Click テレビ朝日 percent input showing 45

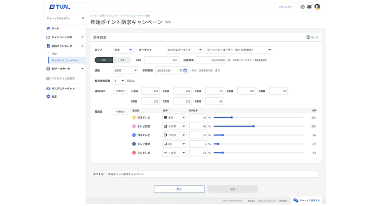pyautogui.click(x=198, y=126)
